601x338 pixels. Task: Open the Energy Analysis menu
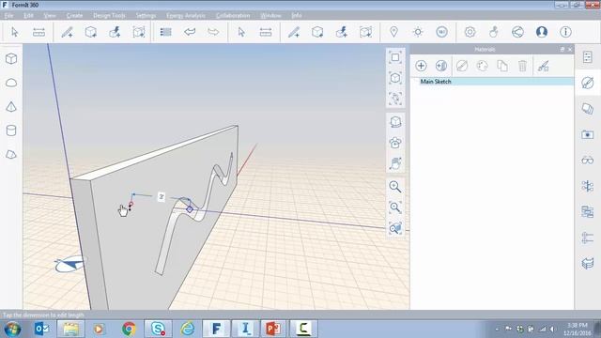(186, 15)
